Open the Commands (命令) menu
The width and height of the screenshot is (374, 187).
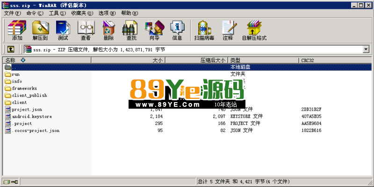[x=35, y=14]
